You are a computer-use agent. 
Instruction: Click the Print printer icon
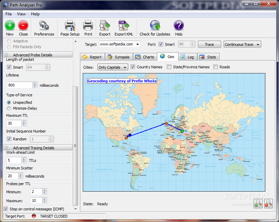tap(88, 25)
